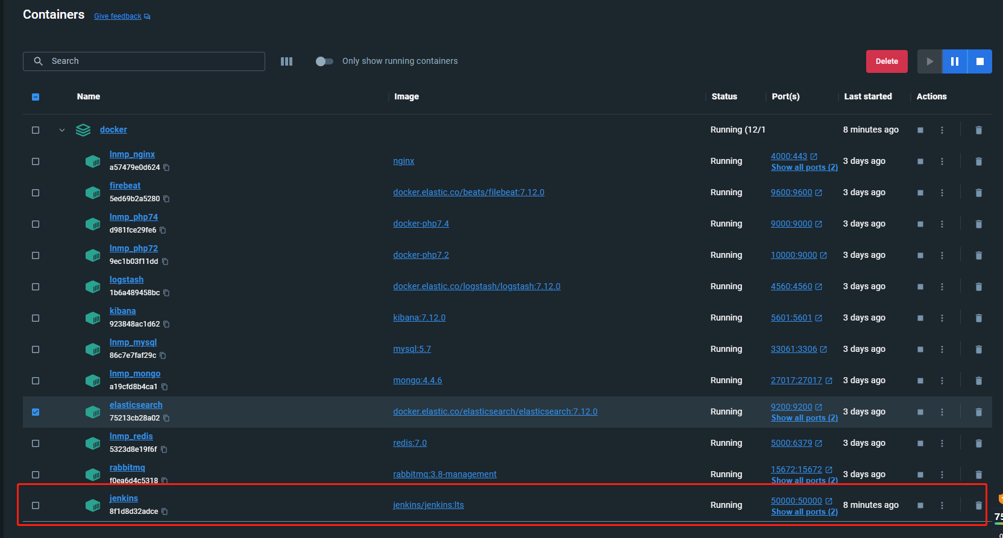Show all ports for elasticsearch
Screen dimensions: 1003x538
(805, 418)
